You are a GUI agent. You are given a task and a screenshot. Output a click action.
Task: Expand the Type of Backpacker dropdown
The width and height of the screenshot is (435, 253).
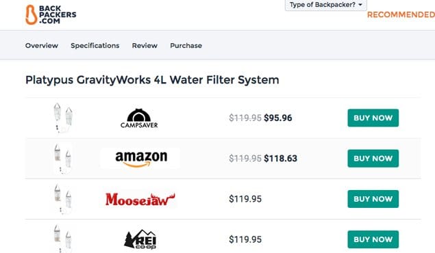pos(326,5)
